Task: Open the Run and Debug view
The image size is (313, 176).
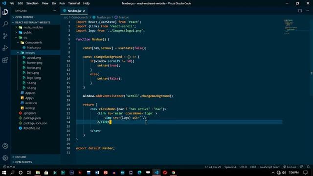Action: [x=5, y=48]
